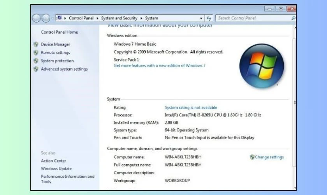
Task: Go to System and Security breadcrumb
Action: tap(119, 18)
